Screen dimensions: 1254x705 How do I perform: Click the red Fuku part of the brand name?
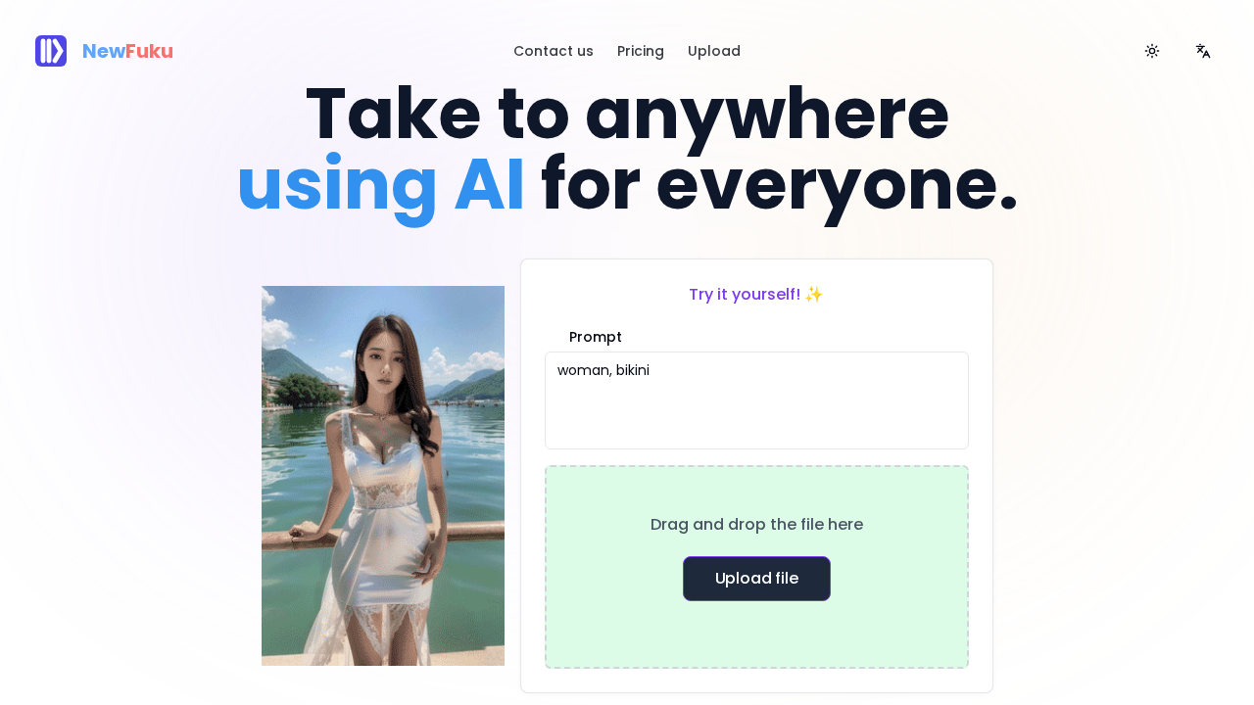pos(149,51)
